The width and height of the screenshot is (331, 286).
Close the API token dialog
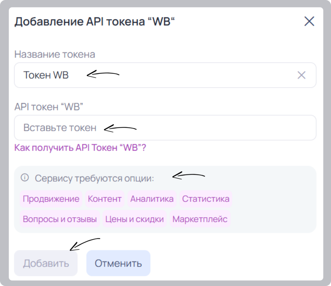pyautogui.click(x=309, y=21)
